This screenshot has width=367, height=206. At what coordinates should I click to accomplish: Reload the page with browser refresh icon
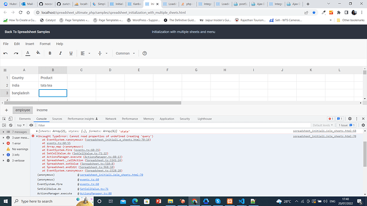coord(21,13)
